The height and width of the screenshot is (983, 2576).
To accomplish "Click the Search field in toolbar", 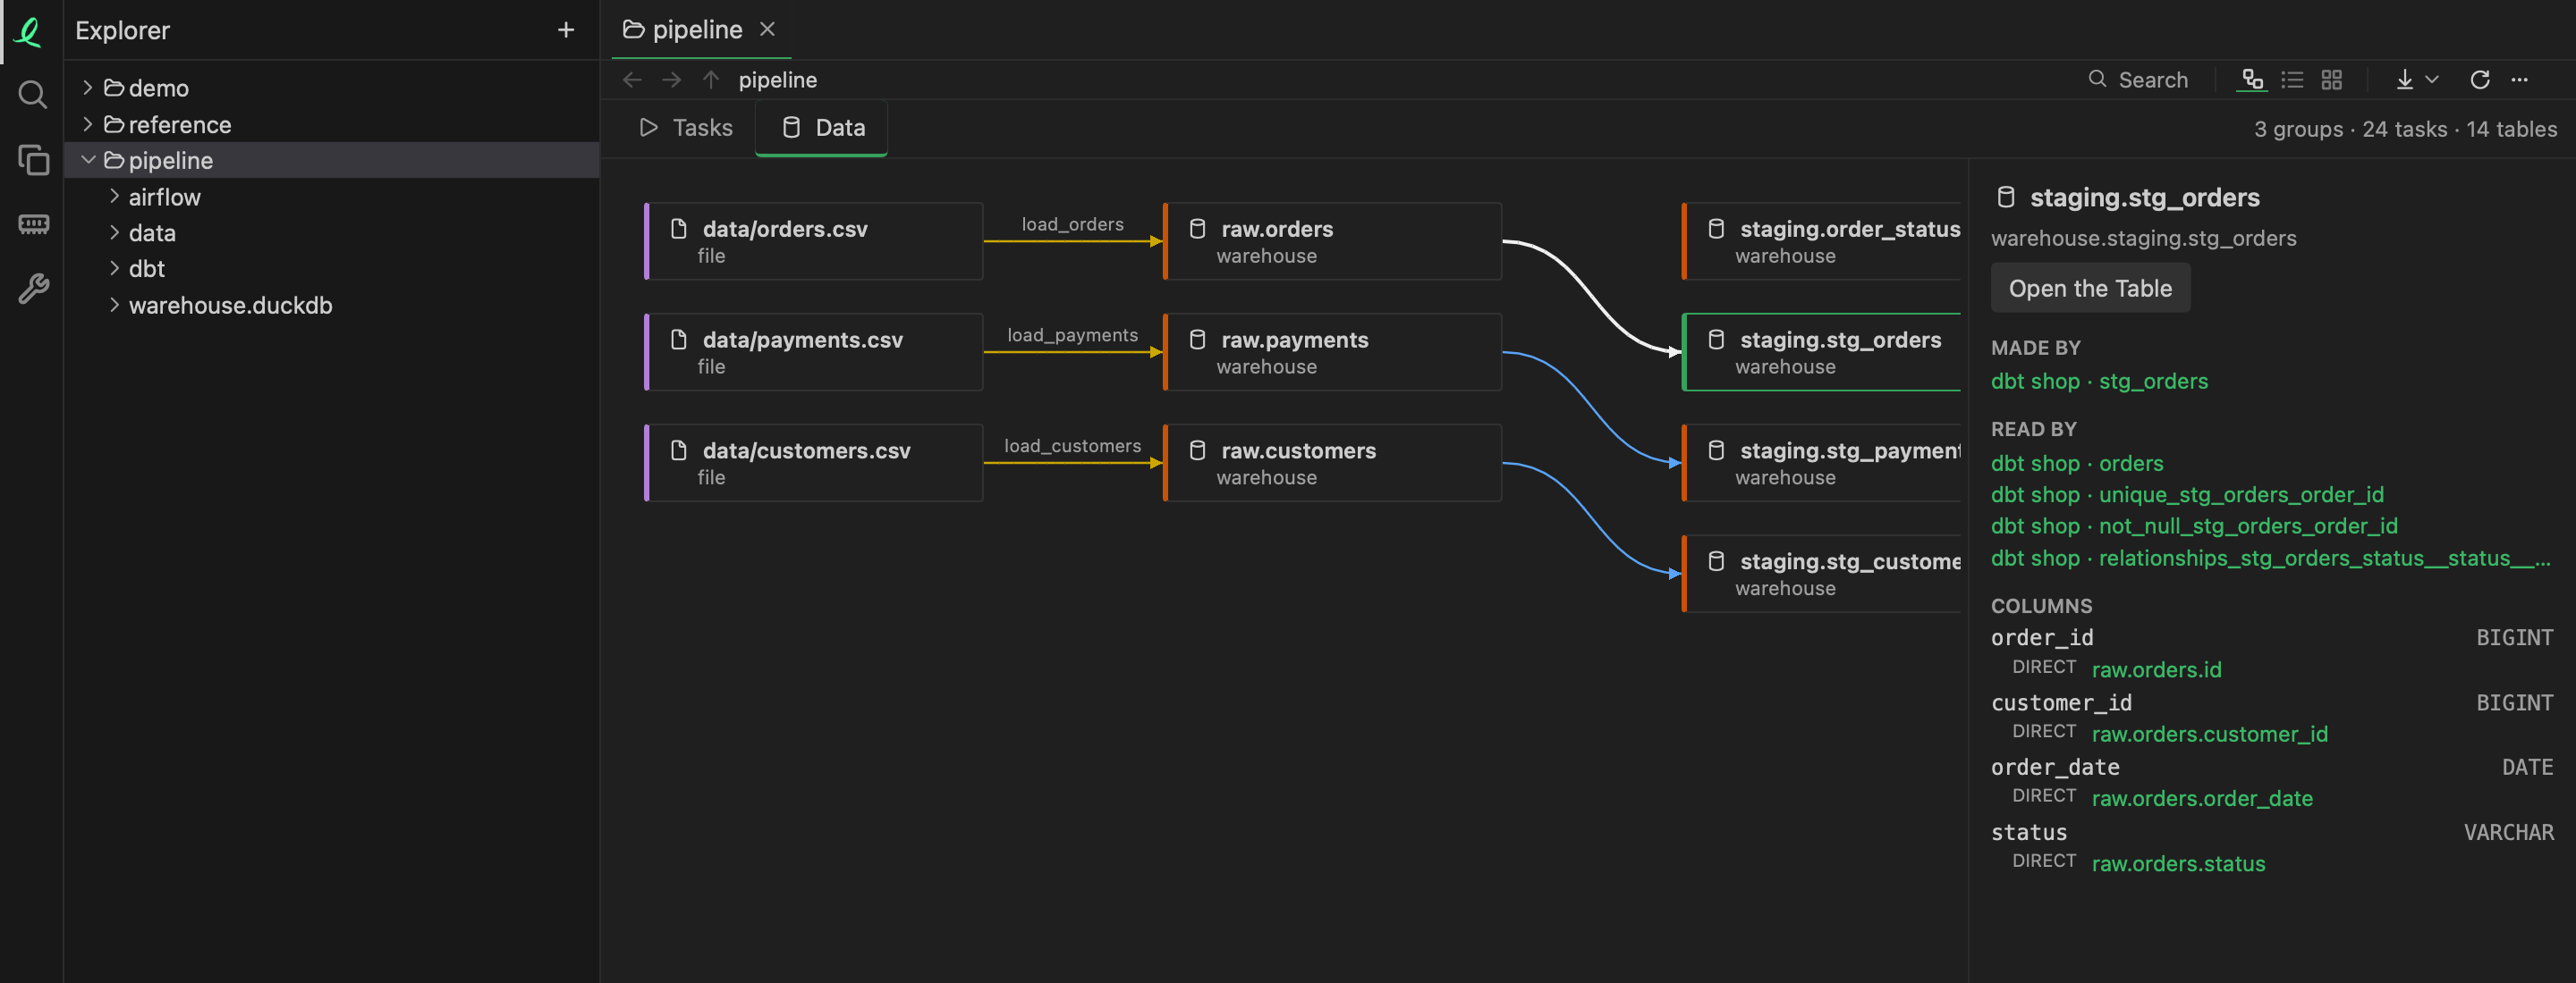I will pos(2138,80).
